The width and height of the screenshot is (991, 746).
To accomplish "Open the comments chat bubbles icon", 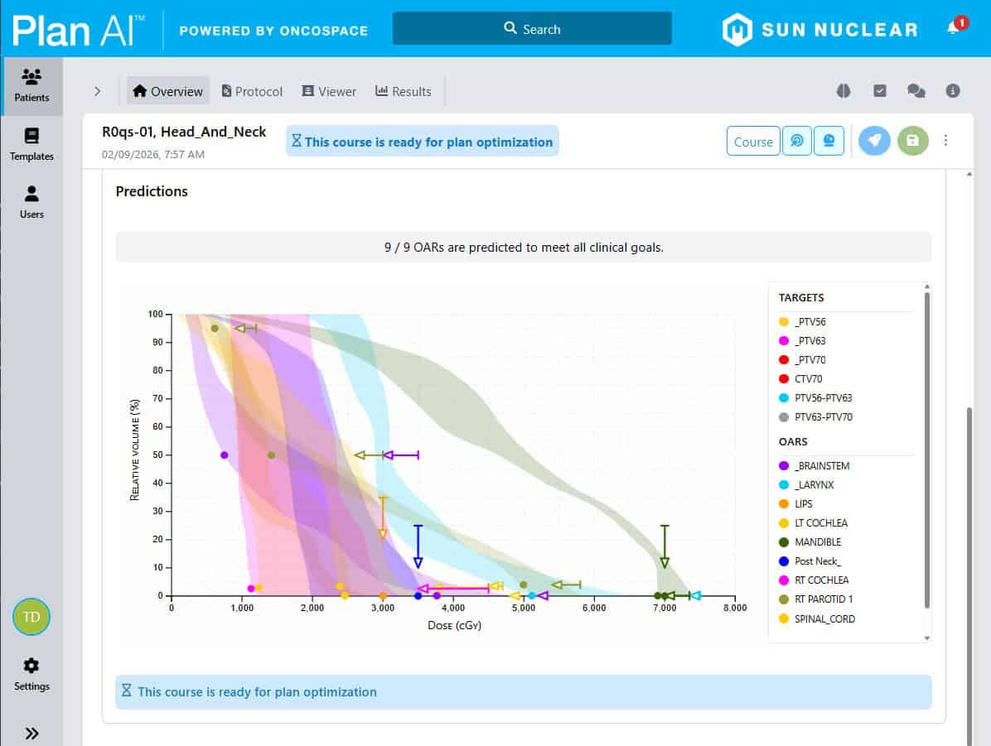I will 916,91.
